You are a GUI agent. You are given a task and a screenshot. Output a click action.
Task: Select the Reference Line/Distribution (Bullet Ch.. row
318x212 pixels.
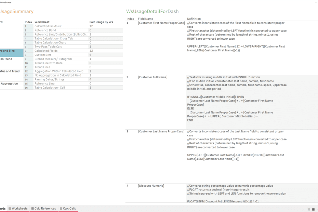pyautogui.click(x=73, y=34)
